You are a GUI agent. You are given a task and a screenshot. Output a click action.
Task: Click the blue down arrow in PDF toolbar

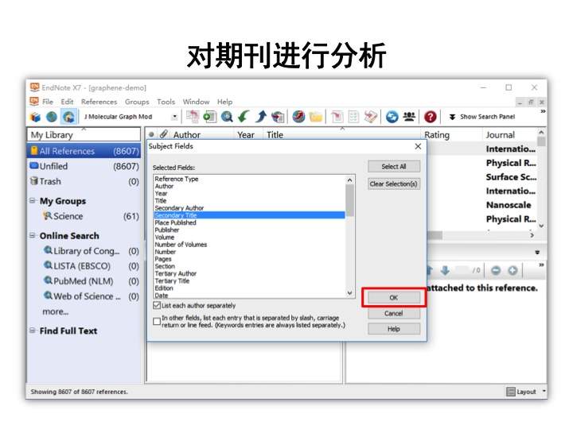pyautogui.click(x=445, y=270)
